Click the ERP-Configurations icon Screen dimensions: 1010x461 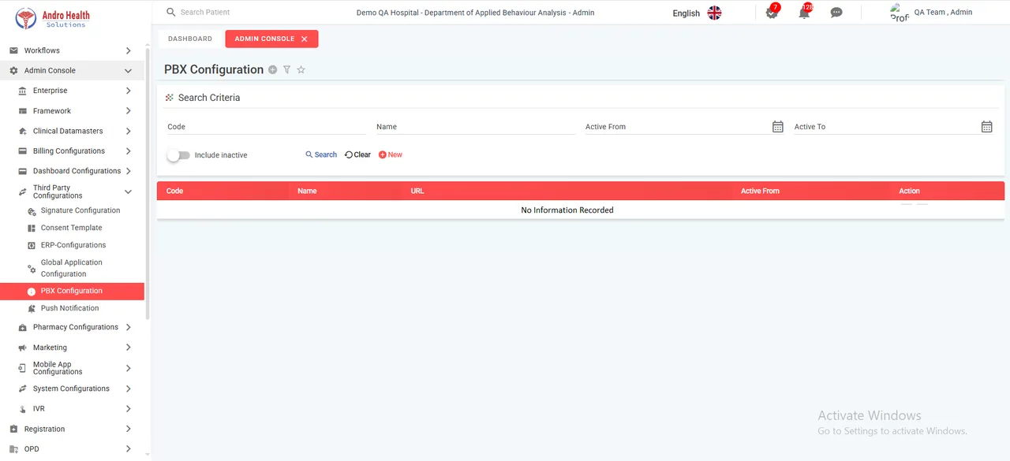32,245
